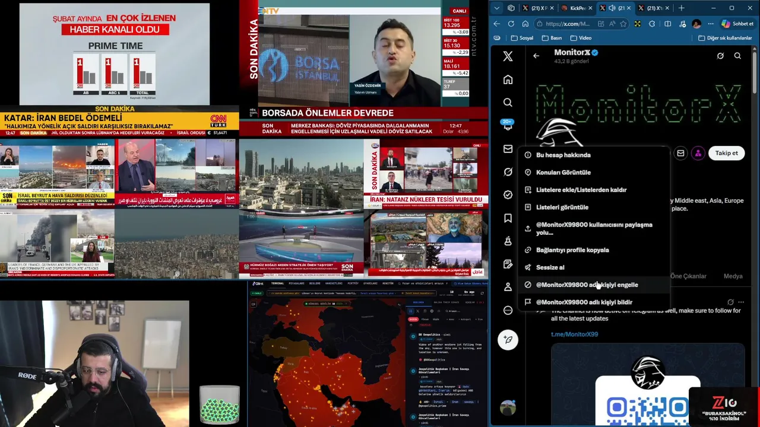Select @MonitorX99800 adlı kişiyi bildir
Viewport: 760px width, 427px height.
pos(594,302)
